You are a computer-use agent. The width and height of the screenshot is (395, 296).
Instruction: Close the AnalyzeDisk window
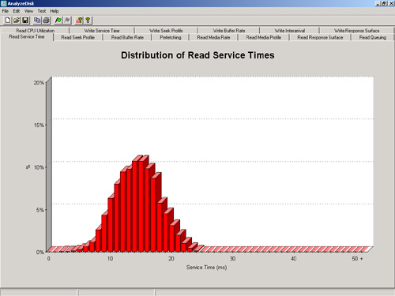tap(390, 3)
